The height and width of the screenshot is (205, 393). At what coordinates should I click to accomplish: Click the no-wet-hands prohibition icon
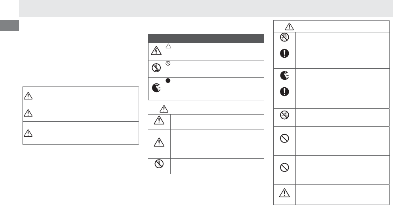[x=284, y=38]
